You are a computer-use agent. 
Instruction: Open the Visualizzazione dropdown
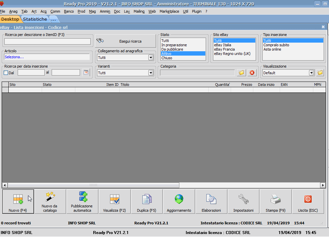click(311, 73)
